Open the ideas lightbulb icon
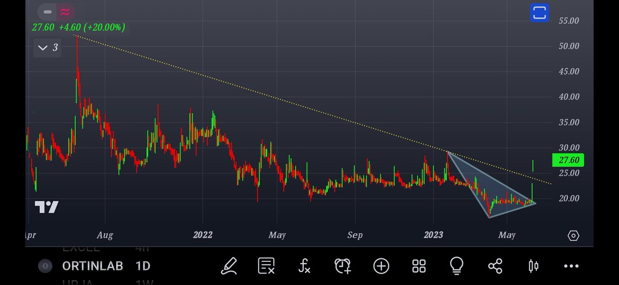The height and width of the screenshot is (285, 619). point(457,266)
